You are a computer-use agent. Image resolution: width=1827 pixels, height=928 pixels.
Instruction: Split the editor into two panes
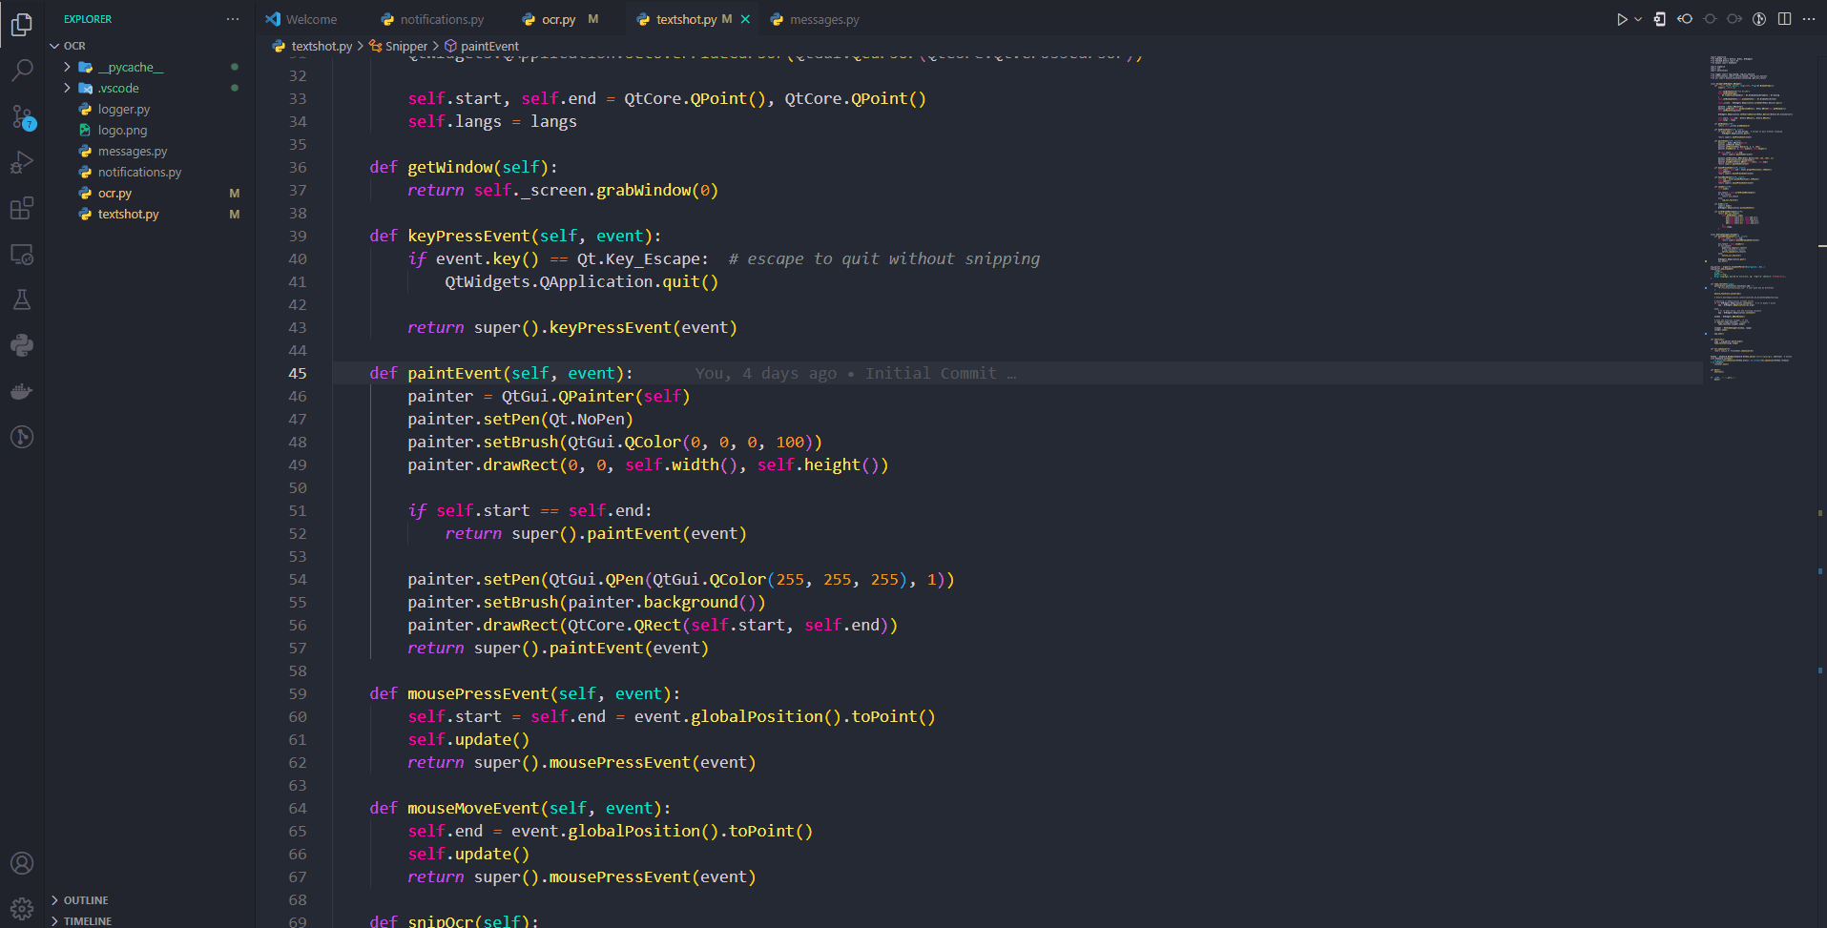tap(1784, 18)
